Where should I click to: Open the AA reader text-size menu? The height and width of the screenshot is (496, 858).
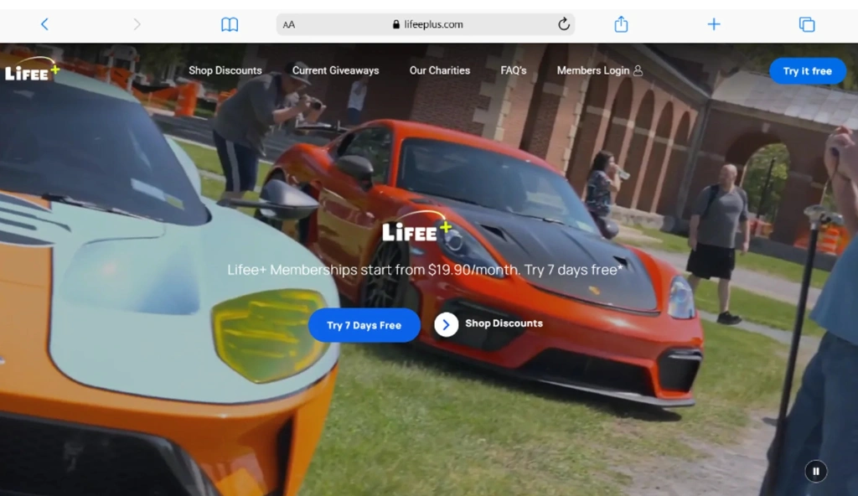pos(289,24)
